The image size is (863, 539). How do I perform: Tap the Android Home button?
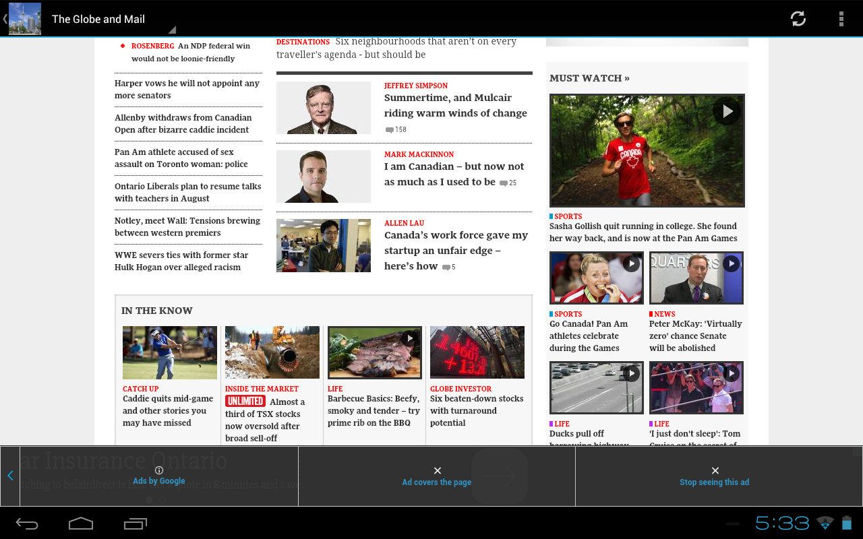click(x=81, y=524)
